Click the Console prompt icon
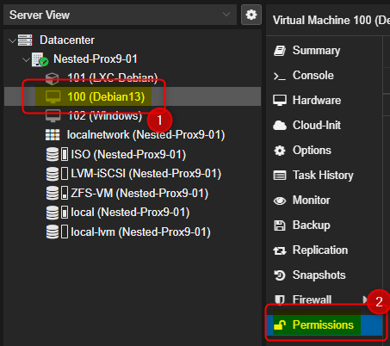 click(280, 76)
